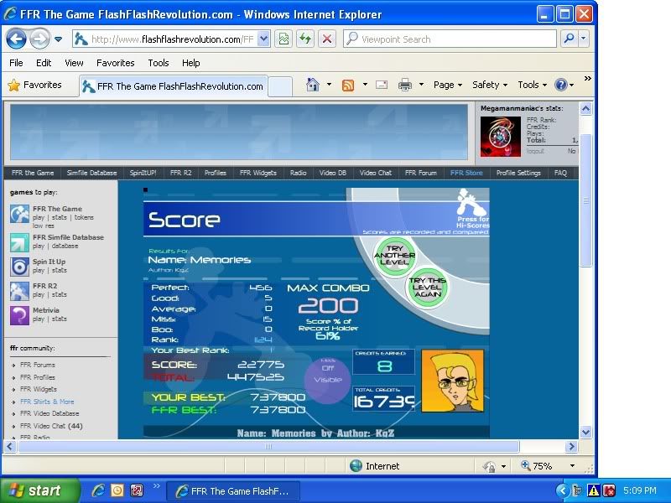Select the Spin It Up game icon
Image resolution: width=671 pixels, height=503 pixels.
19,267
